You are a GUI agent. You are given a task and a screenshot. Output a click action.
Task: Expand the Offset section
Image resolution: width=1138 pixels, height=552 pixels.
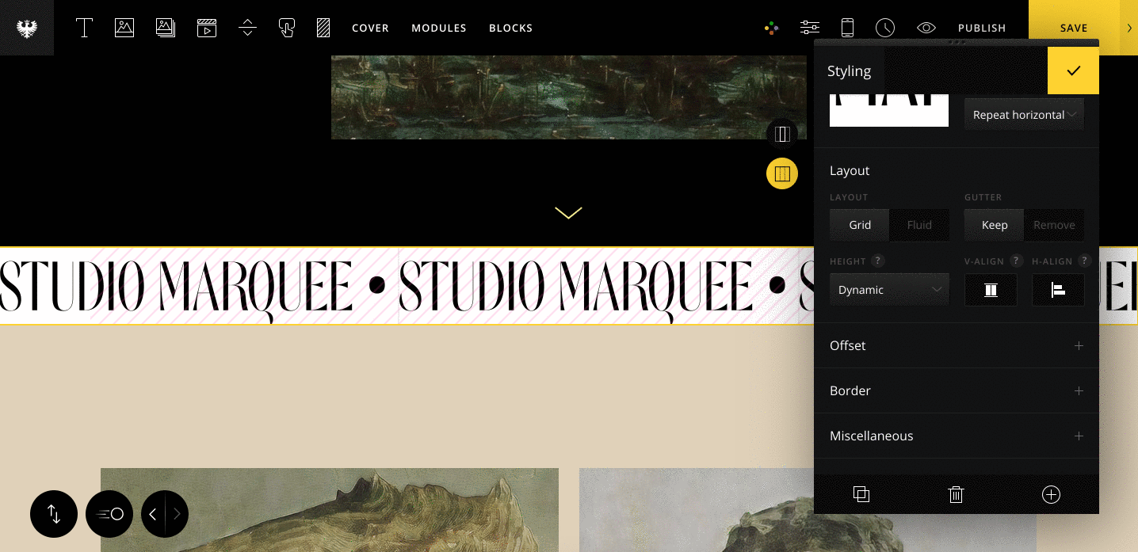point(957,345)
